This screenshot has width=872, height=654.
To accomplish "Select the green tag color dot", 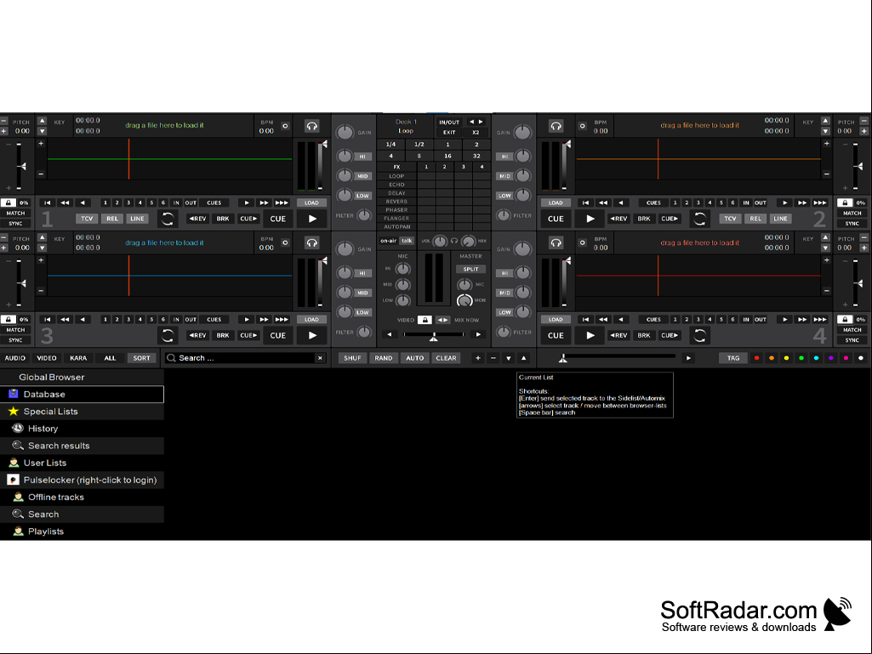I will pos(801,358).
